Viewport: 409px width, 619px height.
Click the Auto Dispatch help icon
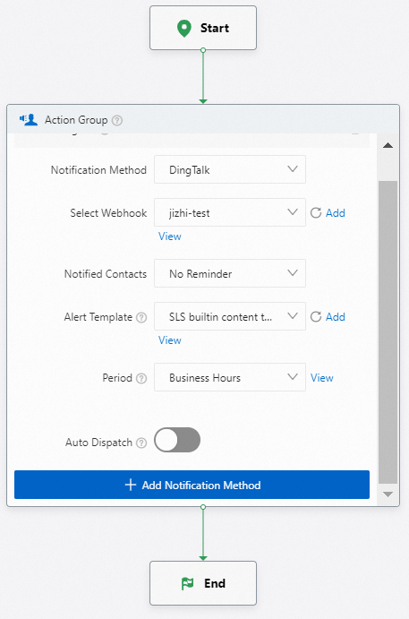click(x=141, y=443)
